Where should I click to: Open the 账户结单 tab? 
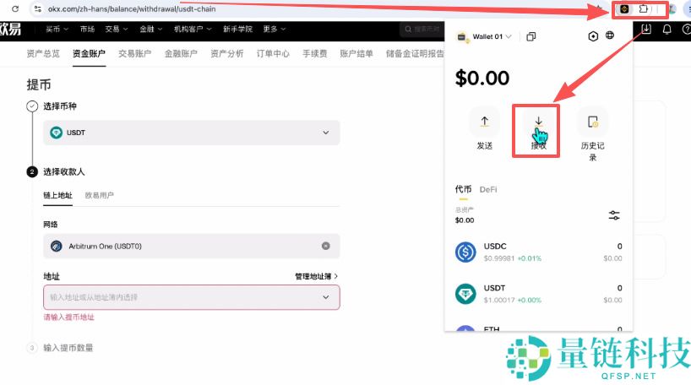(x=356, y=54)
